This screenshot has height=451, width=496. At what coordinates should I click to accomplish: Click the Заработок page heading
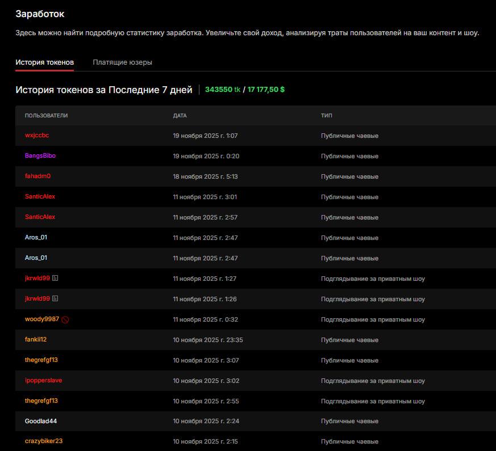pyautogui.click(x=40, y=14)
